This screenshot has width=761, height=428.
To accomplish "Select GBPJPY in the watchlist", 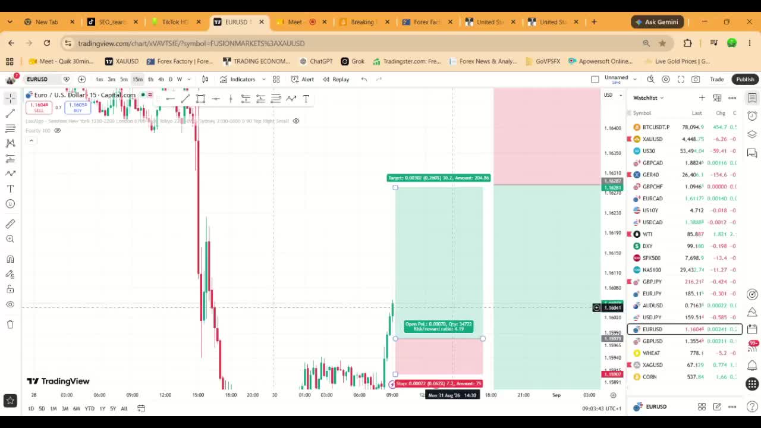I will [x=684, y=282].
